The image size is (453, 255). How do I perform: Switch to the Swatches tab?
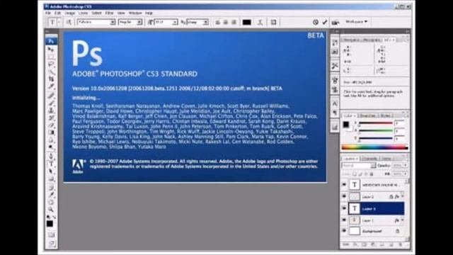367,115
